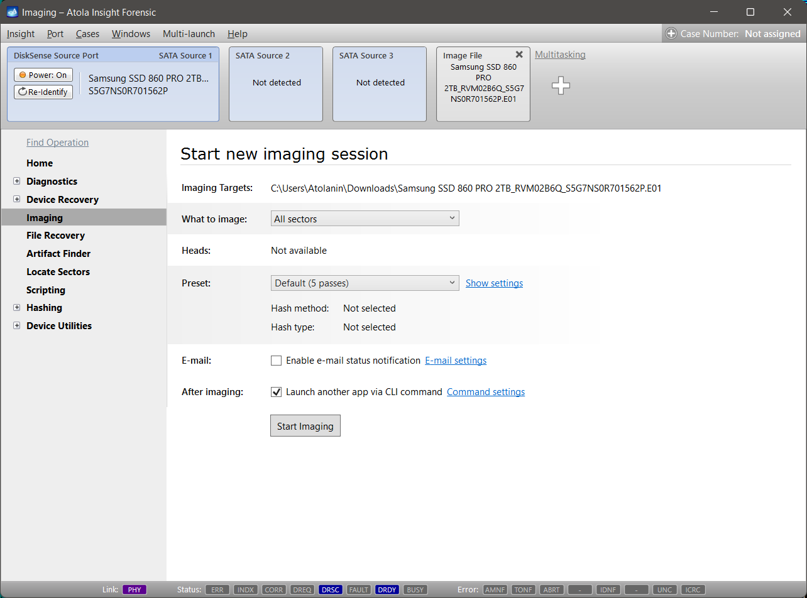
Task: Open Artifact Finder in the sidebar
Action: click(58, 254)
